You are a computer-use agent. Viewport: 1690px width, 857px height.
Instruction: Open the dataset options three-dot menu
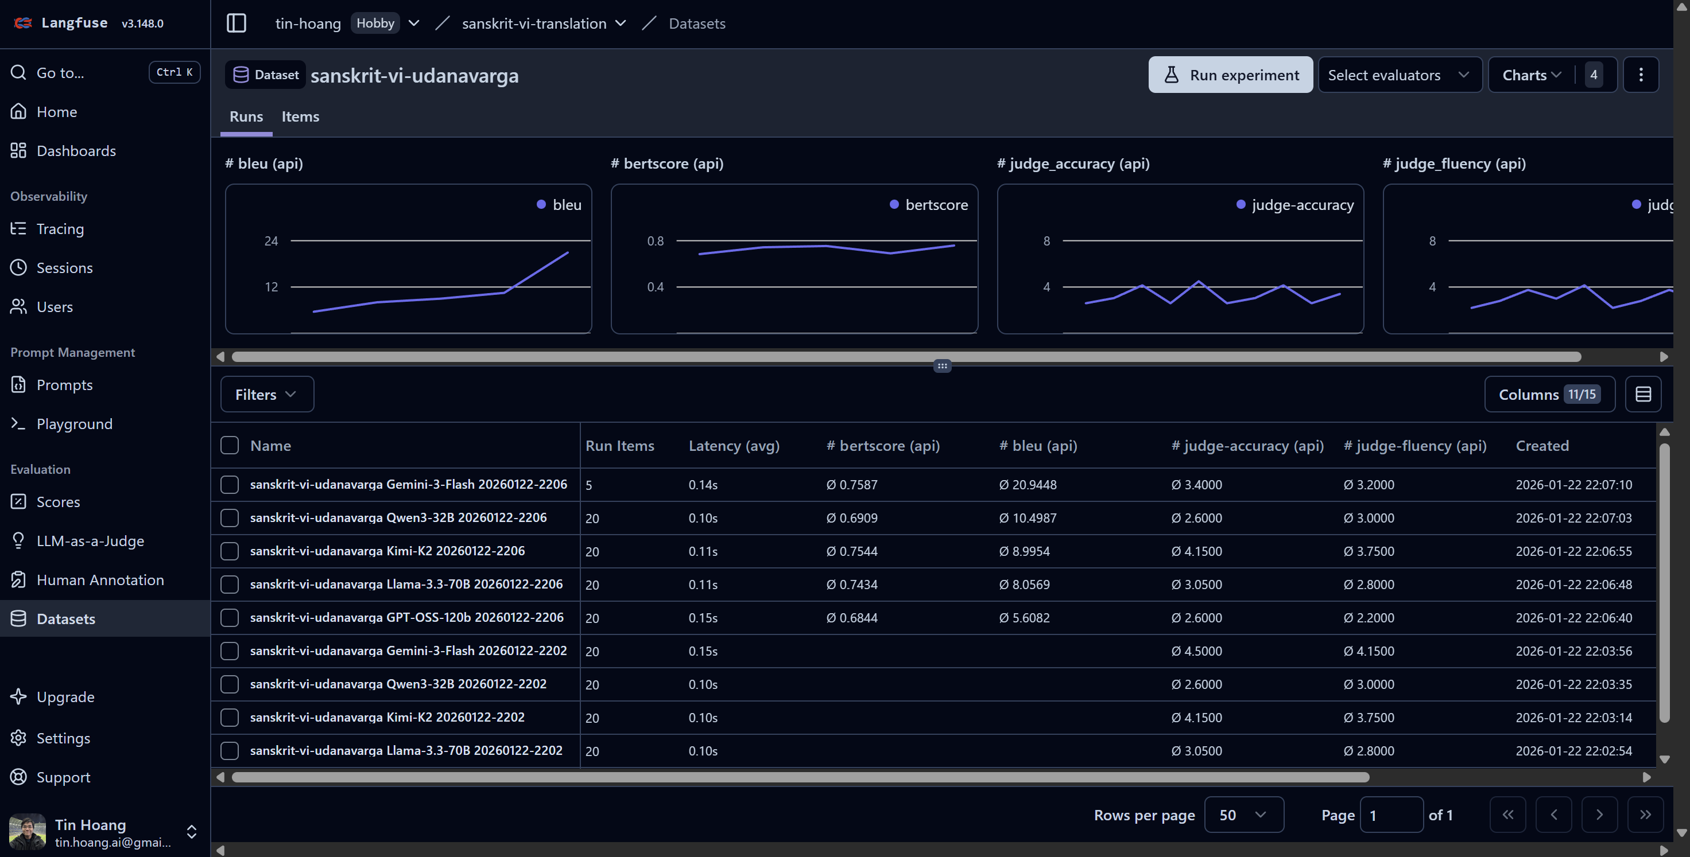point(1641,74)
